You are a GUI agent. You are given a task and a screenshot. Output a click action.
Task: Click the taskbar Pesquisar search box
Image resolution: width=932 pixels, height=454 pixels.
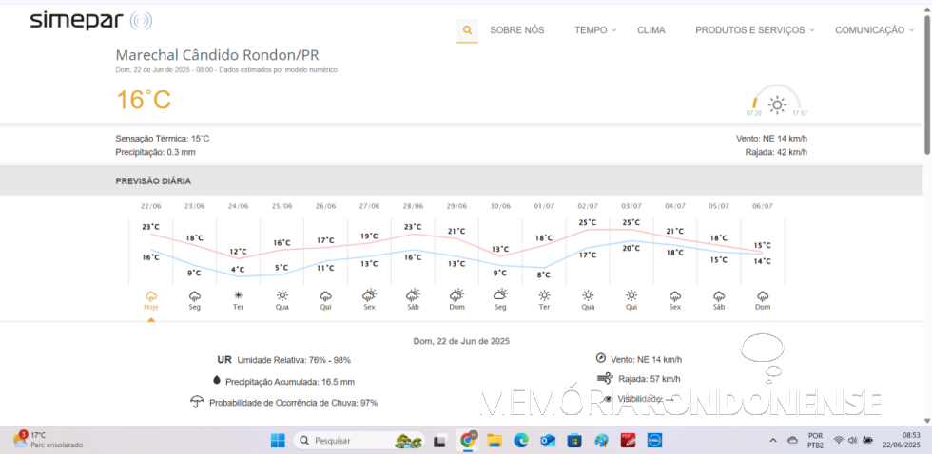click(x=344, y=441)
